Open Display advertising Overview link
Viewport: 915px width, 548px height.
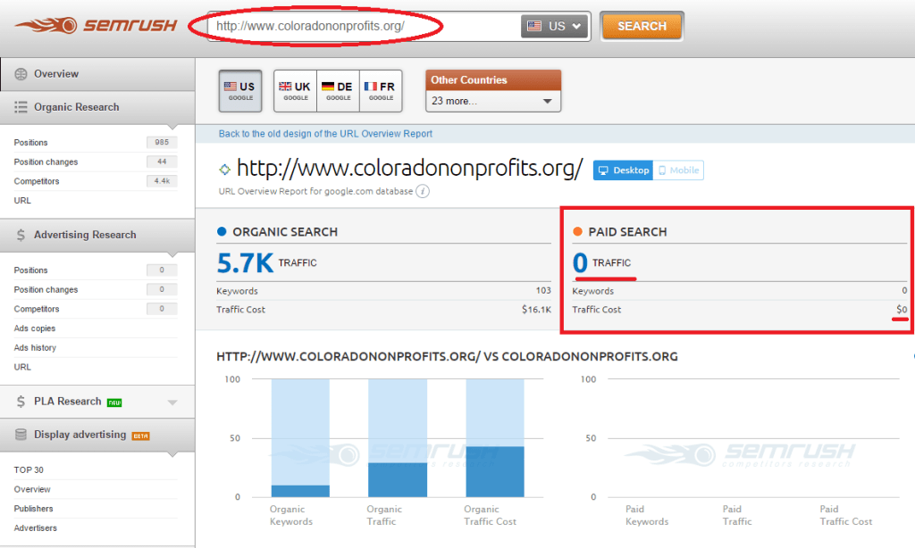(32, 489)
